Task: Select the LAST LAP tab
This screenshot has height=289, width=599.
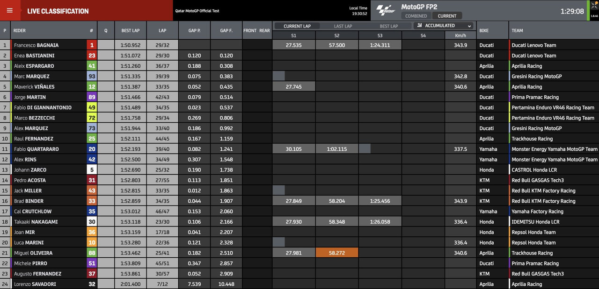Action: pos(343,26)
